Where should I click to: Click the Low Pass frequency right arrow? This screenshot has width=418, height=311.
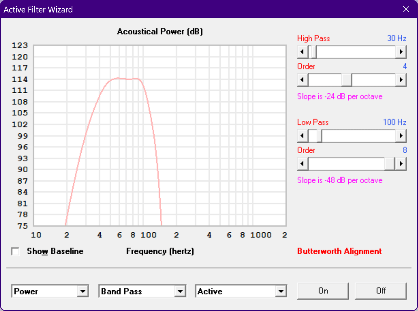point(401,136)
